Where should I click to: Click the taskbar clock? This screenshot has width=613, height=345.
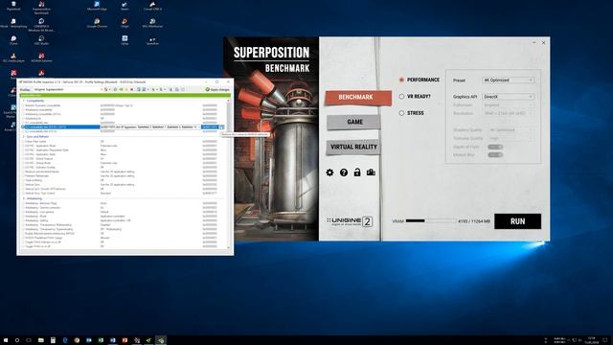(x=593, y=340)
